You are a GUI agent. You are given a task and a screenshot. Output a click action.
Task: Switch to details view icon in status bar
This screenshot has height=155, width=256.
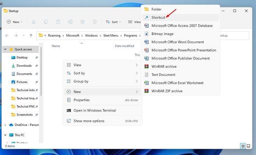point(243,146)
